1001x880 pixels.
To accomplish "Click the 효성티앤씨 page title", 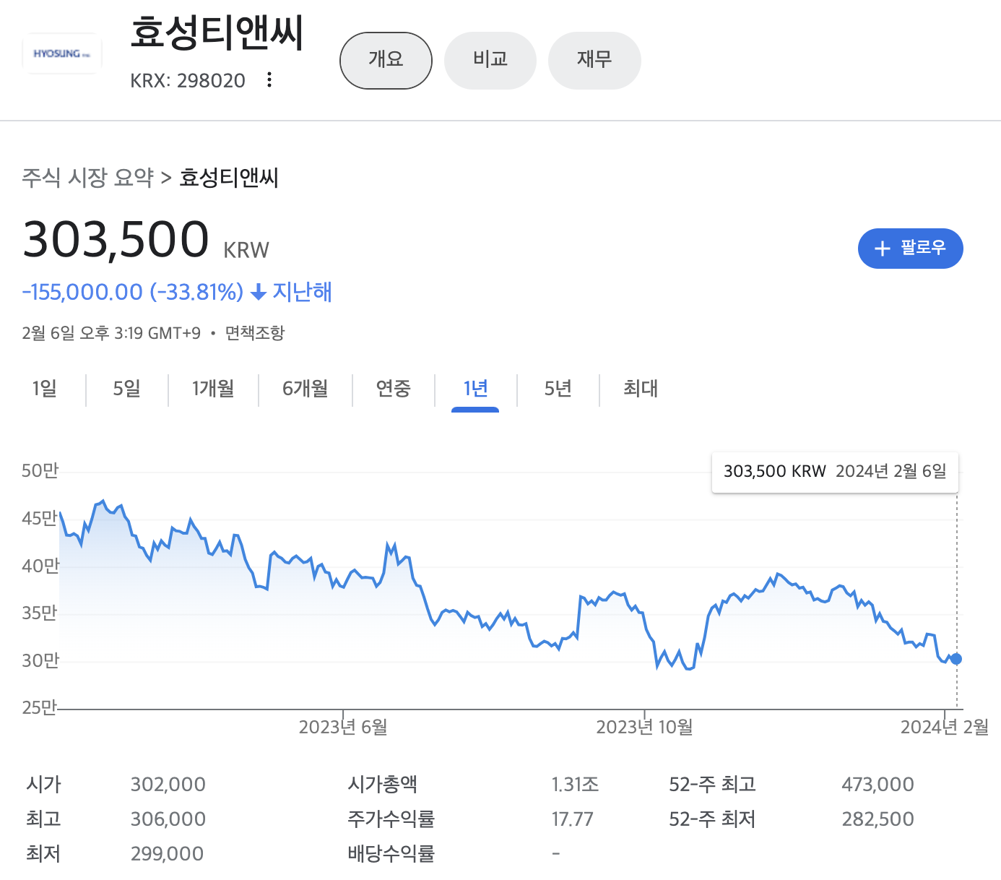I will coord(217,34).
